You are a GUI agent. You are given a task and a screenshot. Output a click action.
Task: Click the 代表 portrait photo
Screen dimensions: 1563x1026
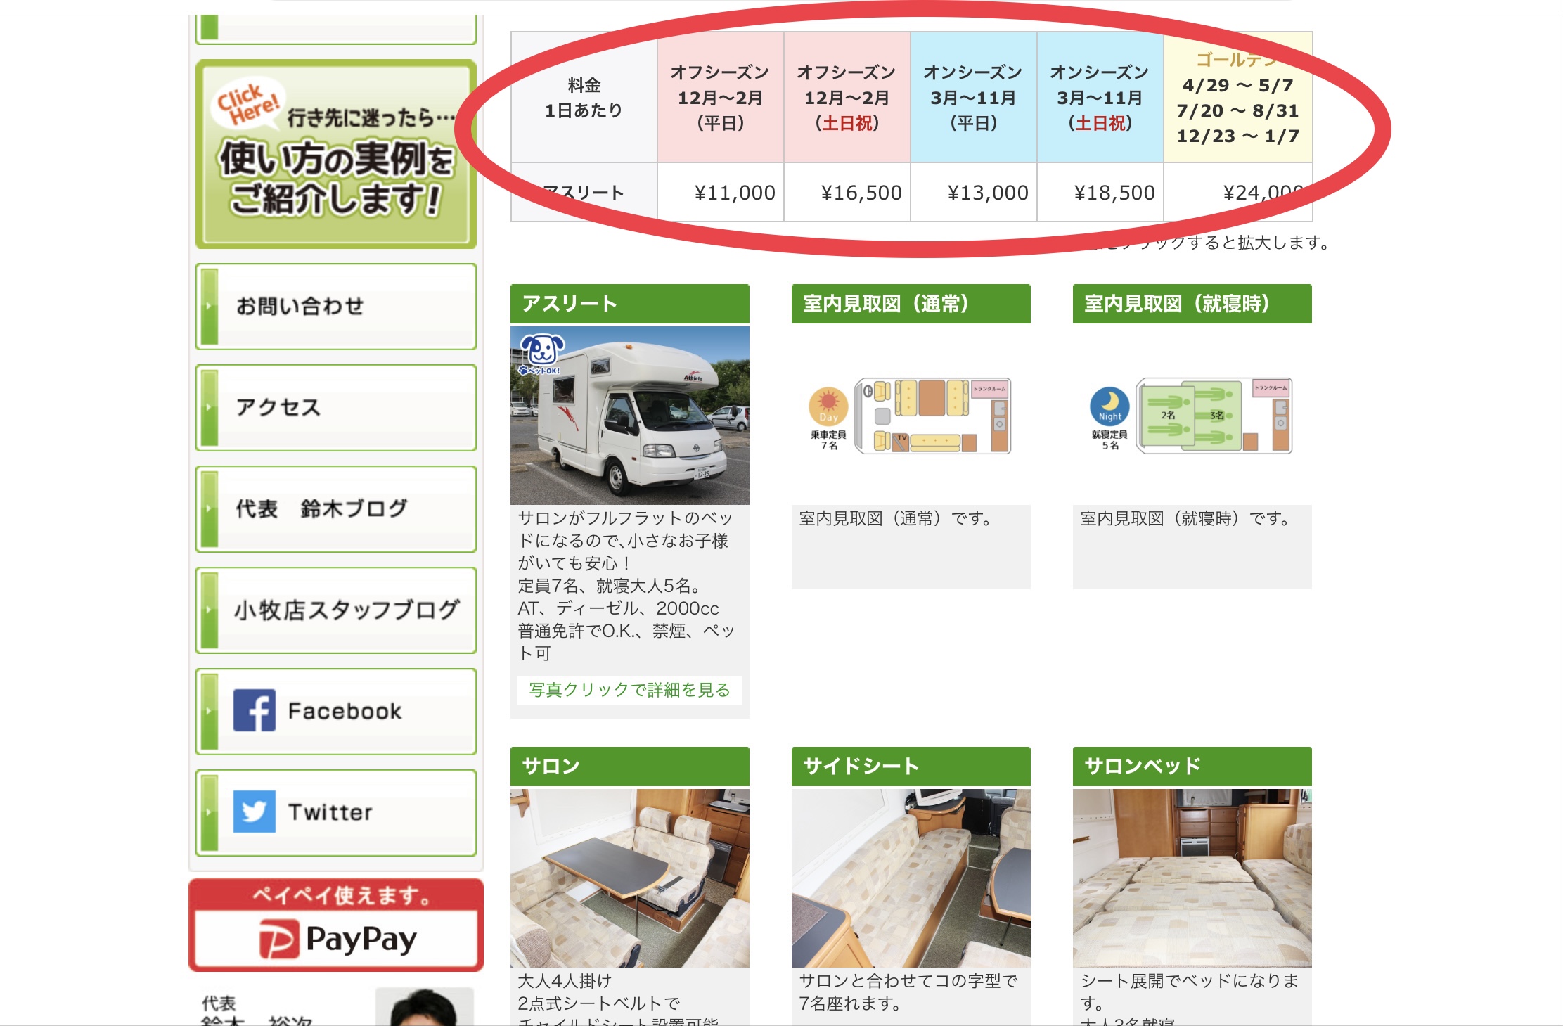tap(424, 1008)
